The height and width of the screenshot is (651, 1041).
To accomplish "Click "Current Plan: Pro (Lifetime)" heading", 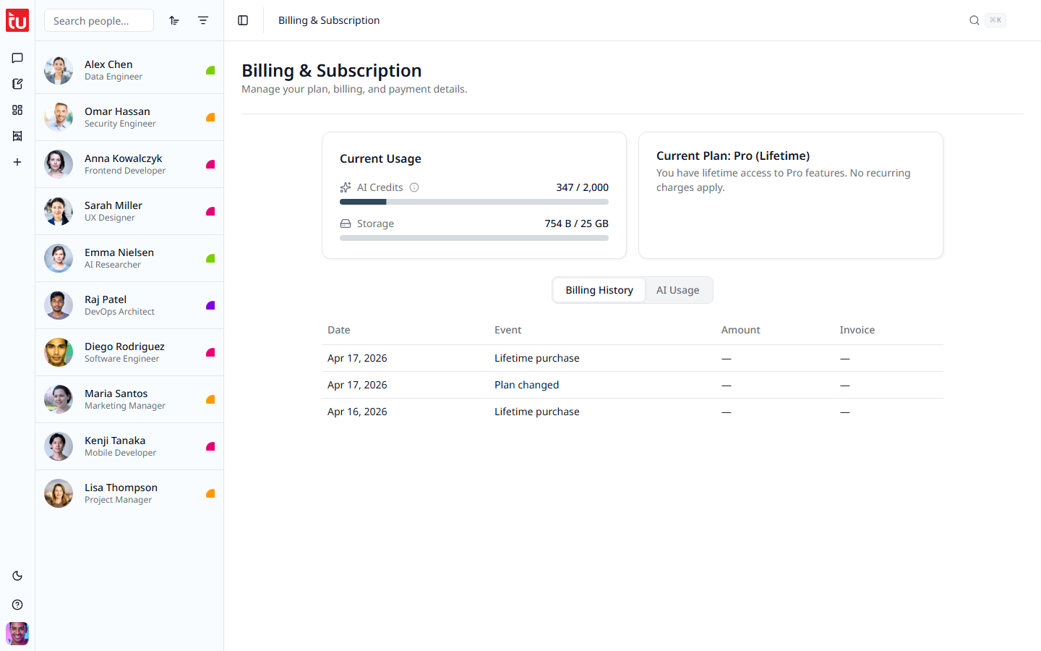I will (x=733, y=156).
